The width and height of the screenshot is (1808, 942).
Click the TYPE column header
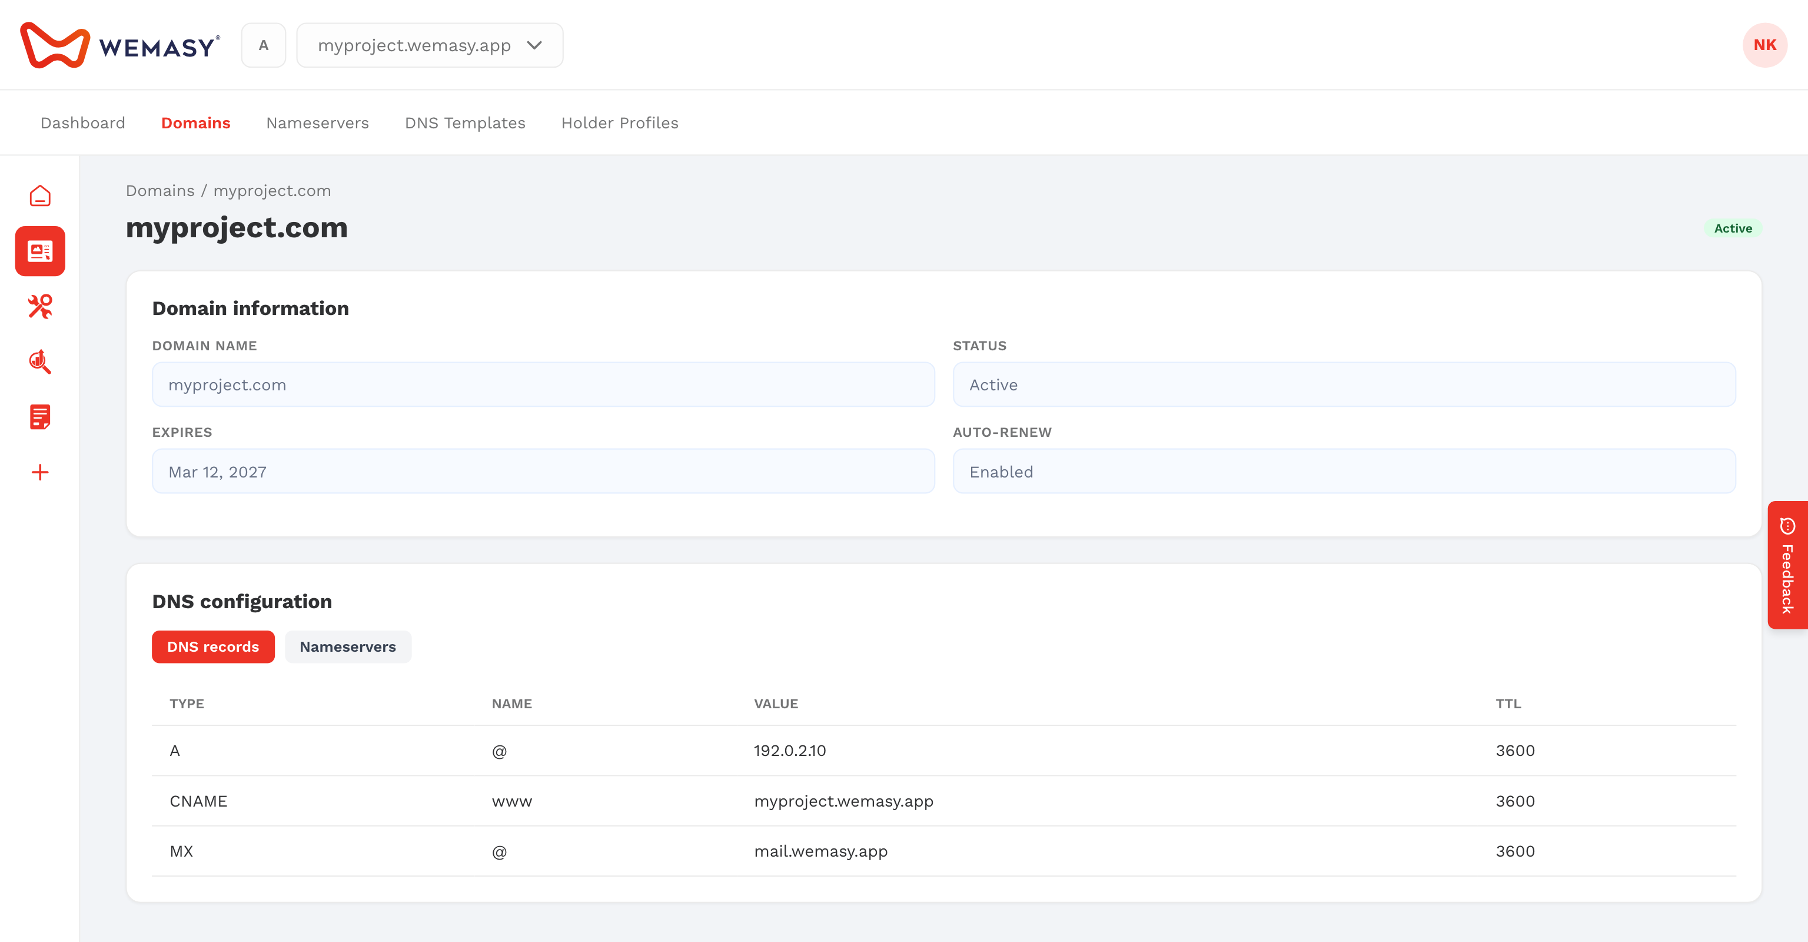coord(187,704)
